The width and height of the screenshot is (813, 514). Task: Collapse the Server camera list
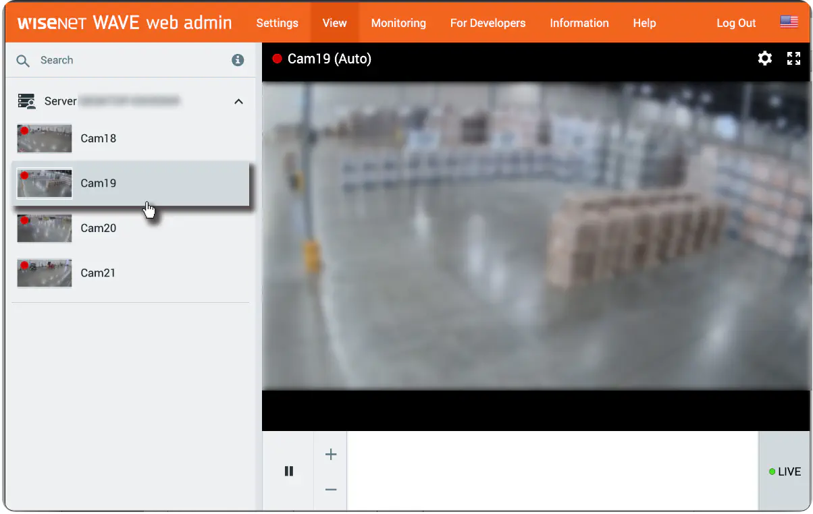click(238, 101)
